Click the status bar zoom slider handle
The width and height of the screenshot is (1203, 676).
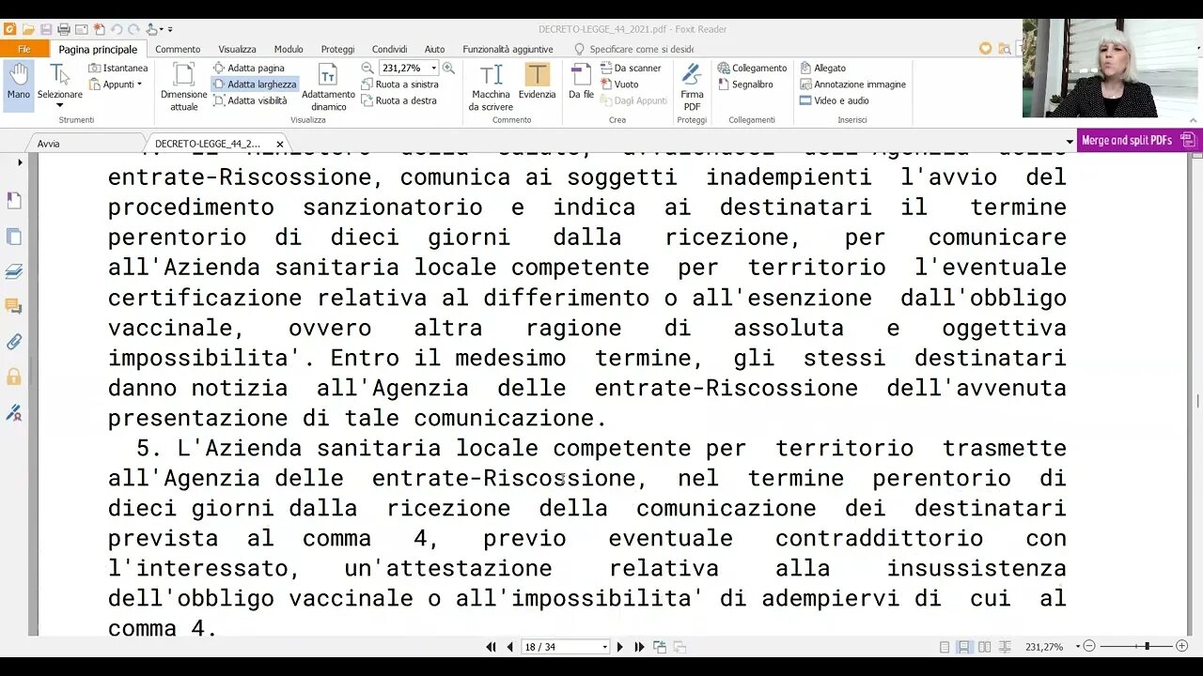pyautogui.click(x=1147, y=647)
